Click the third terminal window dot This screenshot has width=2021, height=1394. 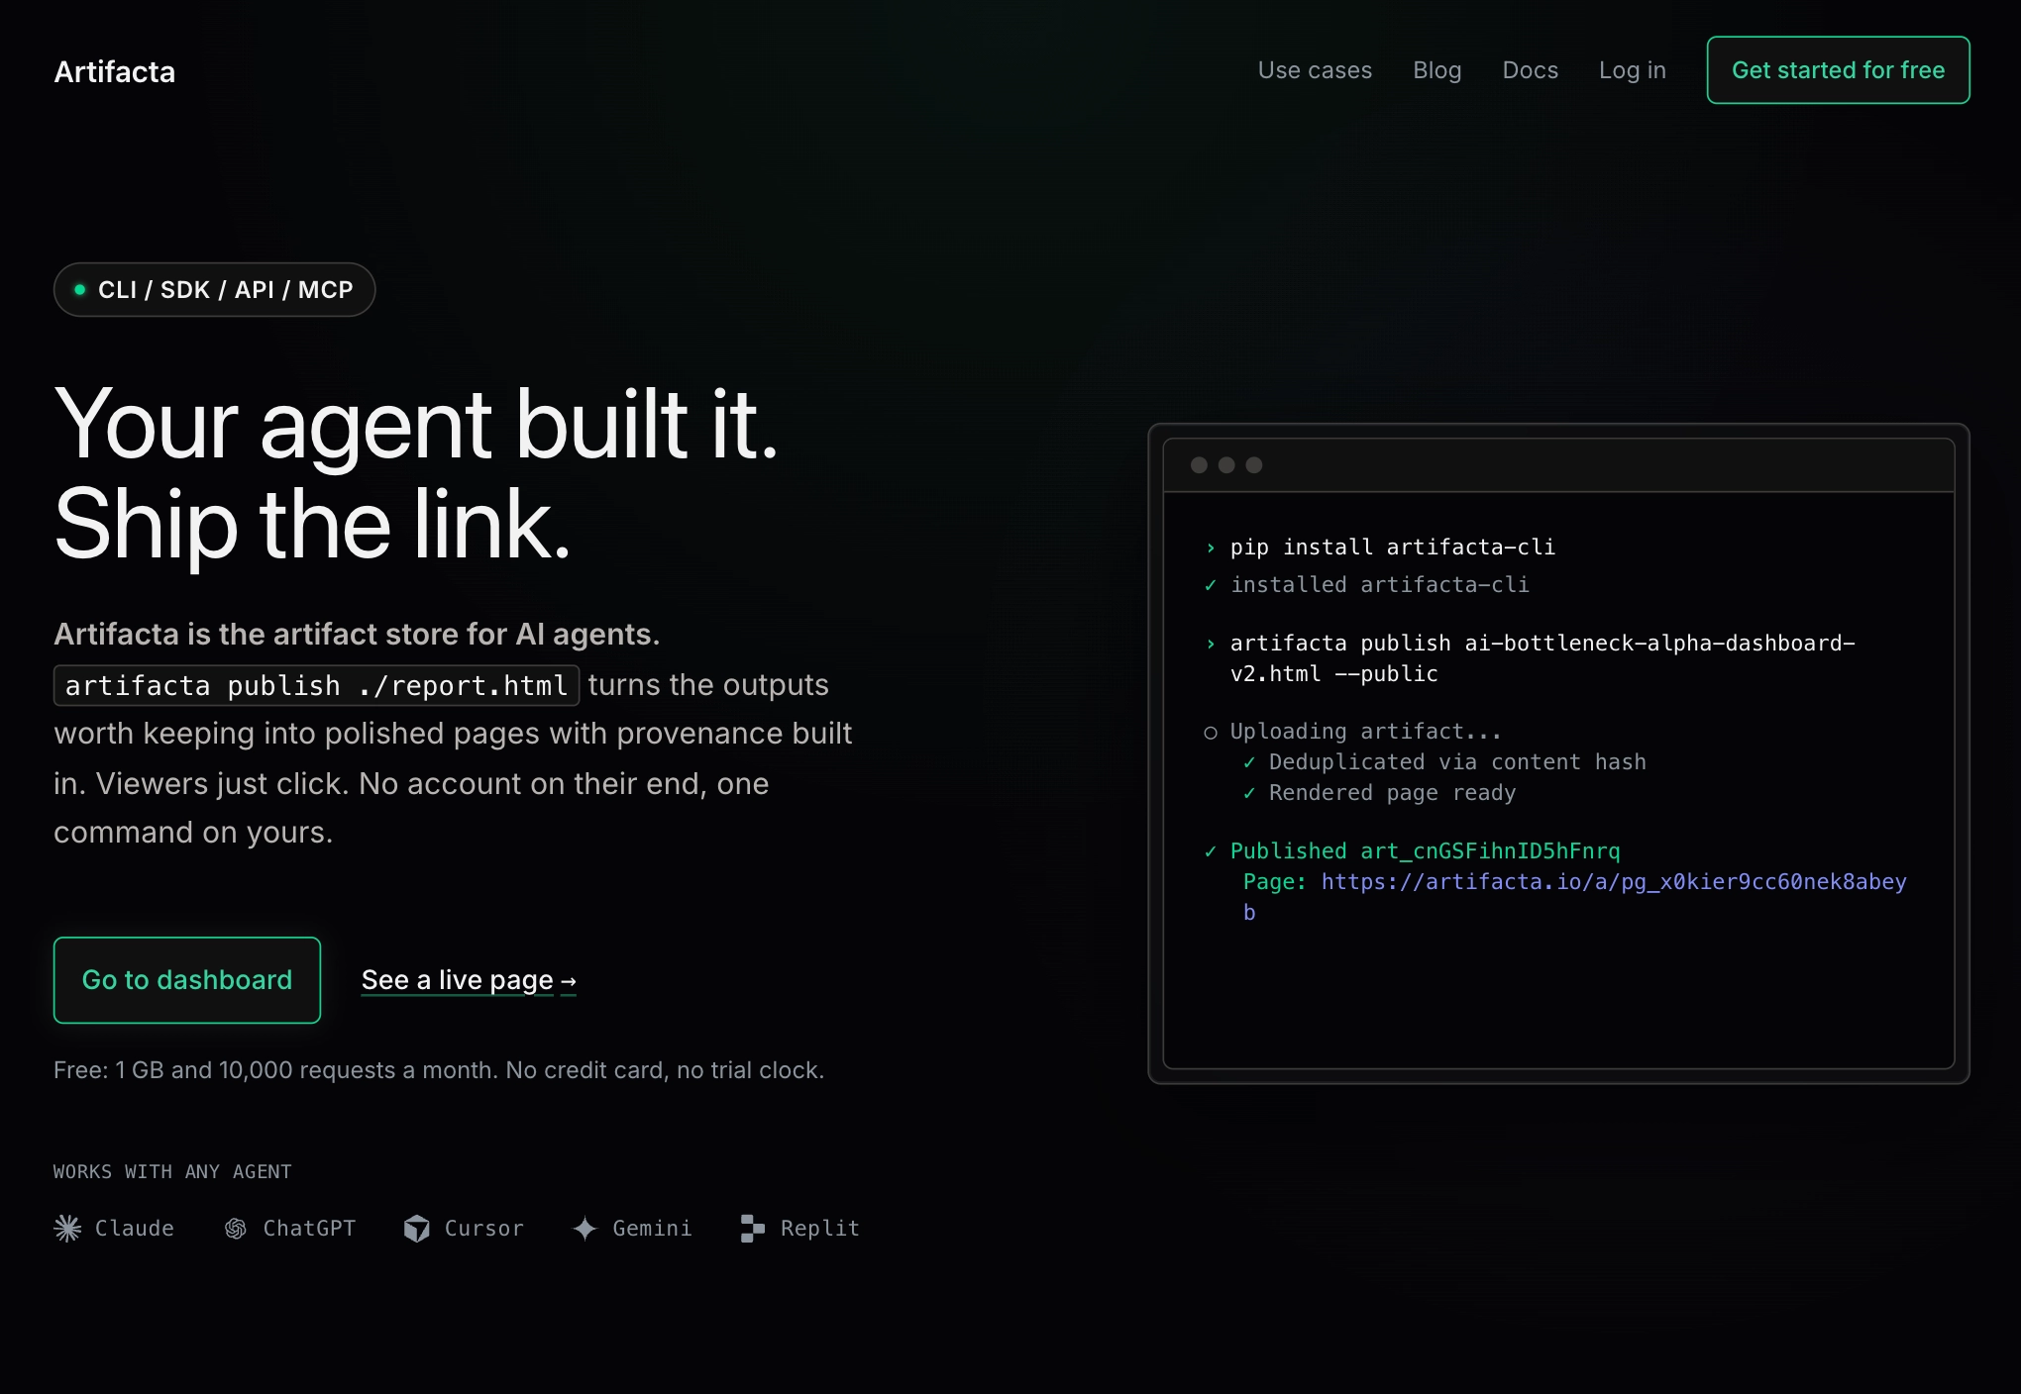pyautogui.click(x=1254, y=464)
